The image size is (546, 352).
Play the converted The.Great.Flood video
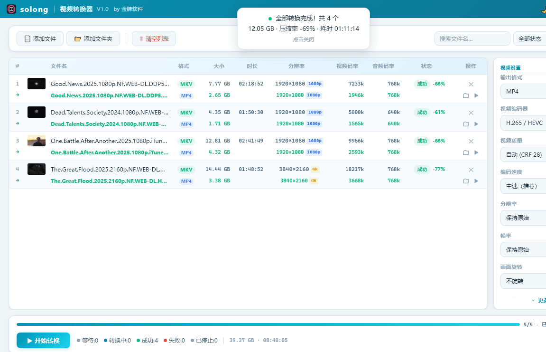point(476,181)
